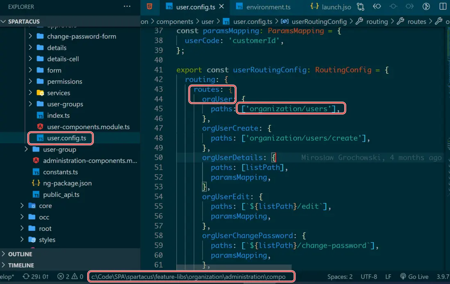Expand the details-cell folder chevron
The height and width of the screenshot is (284, 450).
coord(30,59)
